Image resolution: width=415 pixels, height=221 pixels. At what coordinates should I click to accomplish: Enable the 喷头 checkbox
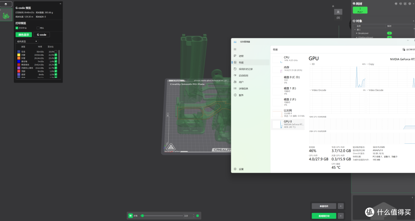(38, 28)
